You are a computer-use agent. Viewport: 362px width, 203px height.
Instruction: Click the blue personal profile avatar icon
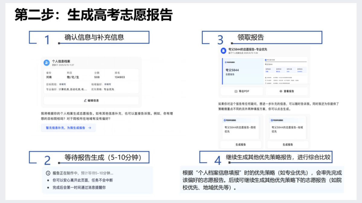[46, 63]
